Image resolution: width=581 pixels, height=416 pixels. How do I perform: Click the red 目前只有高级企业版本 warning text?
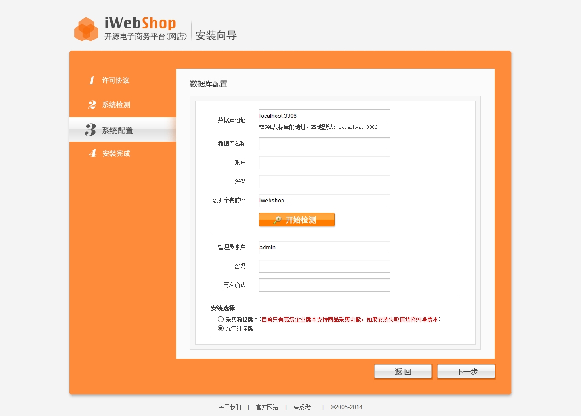coord(350,319)
